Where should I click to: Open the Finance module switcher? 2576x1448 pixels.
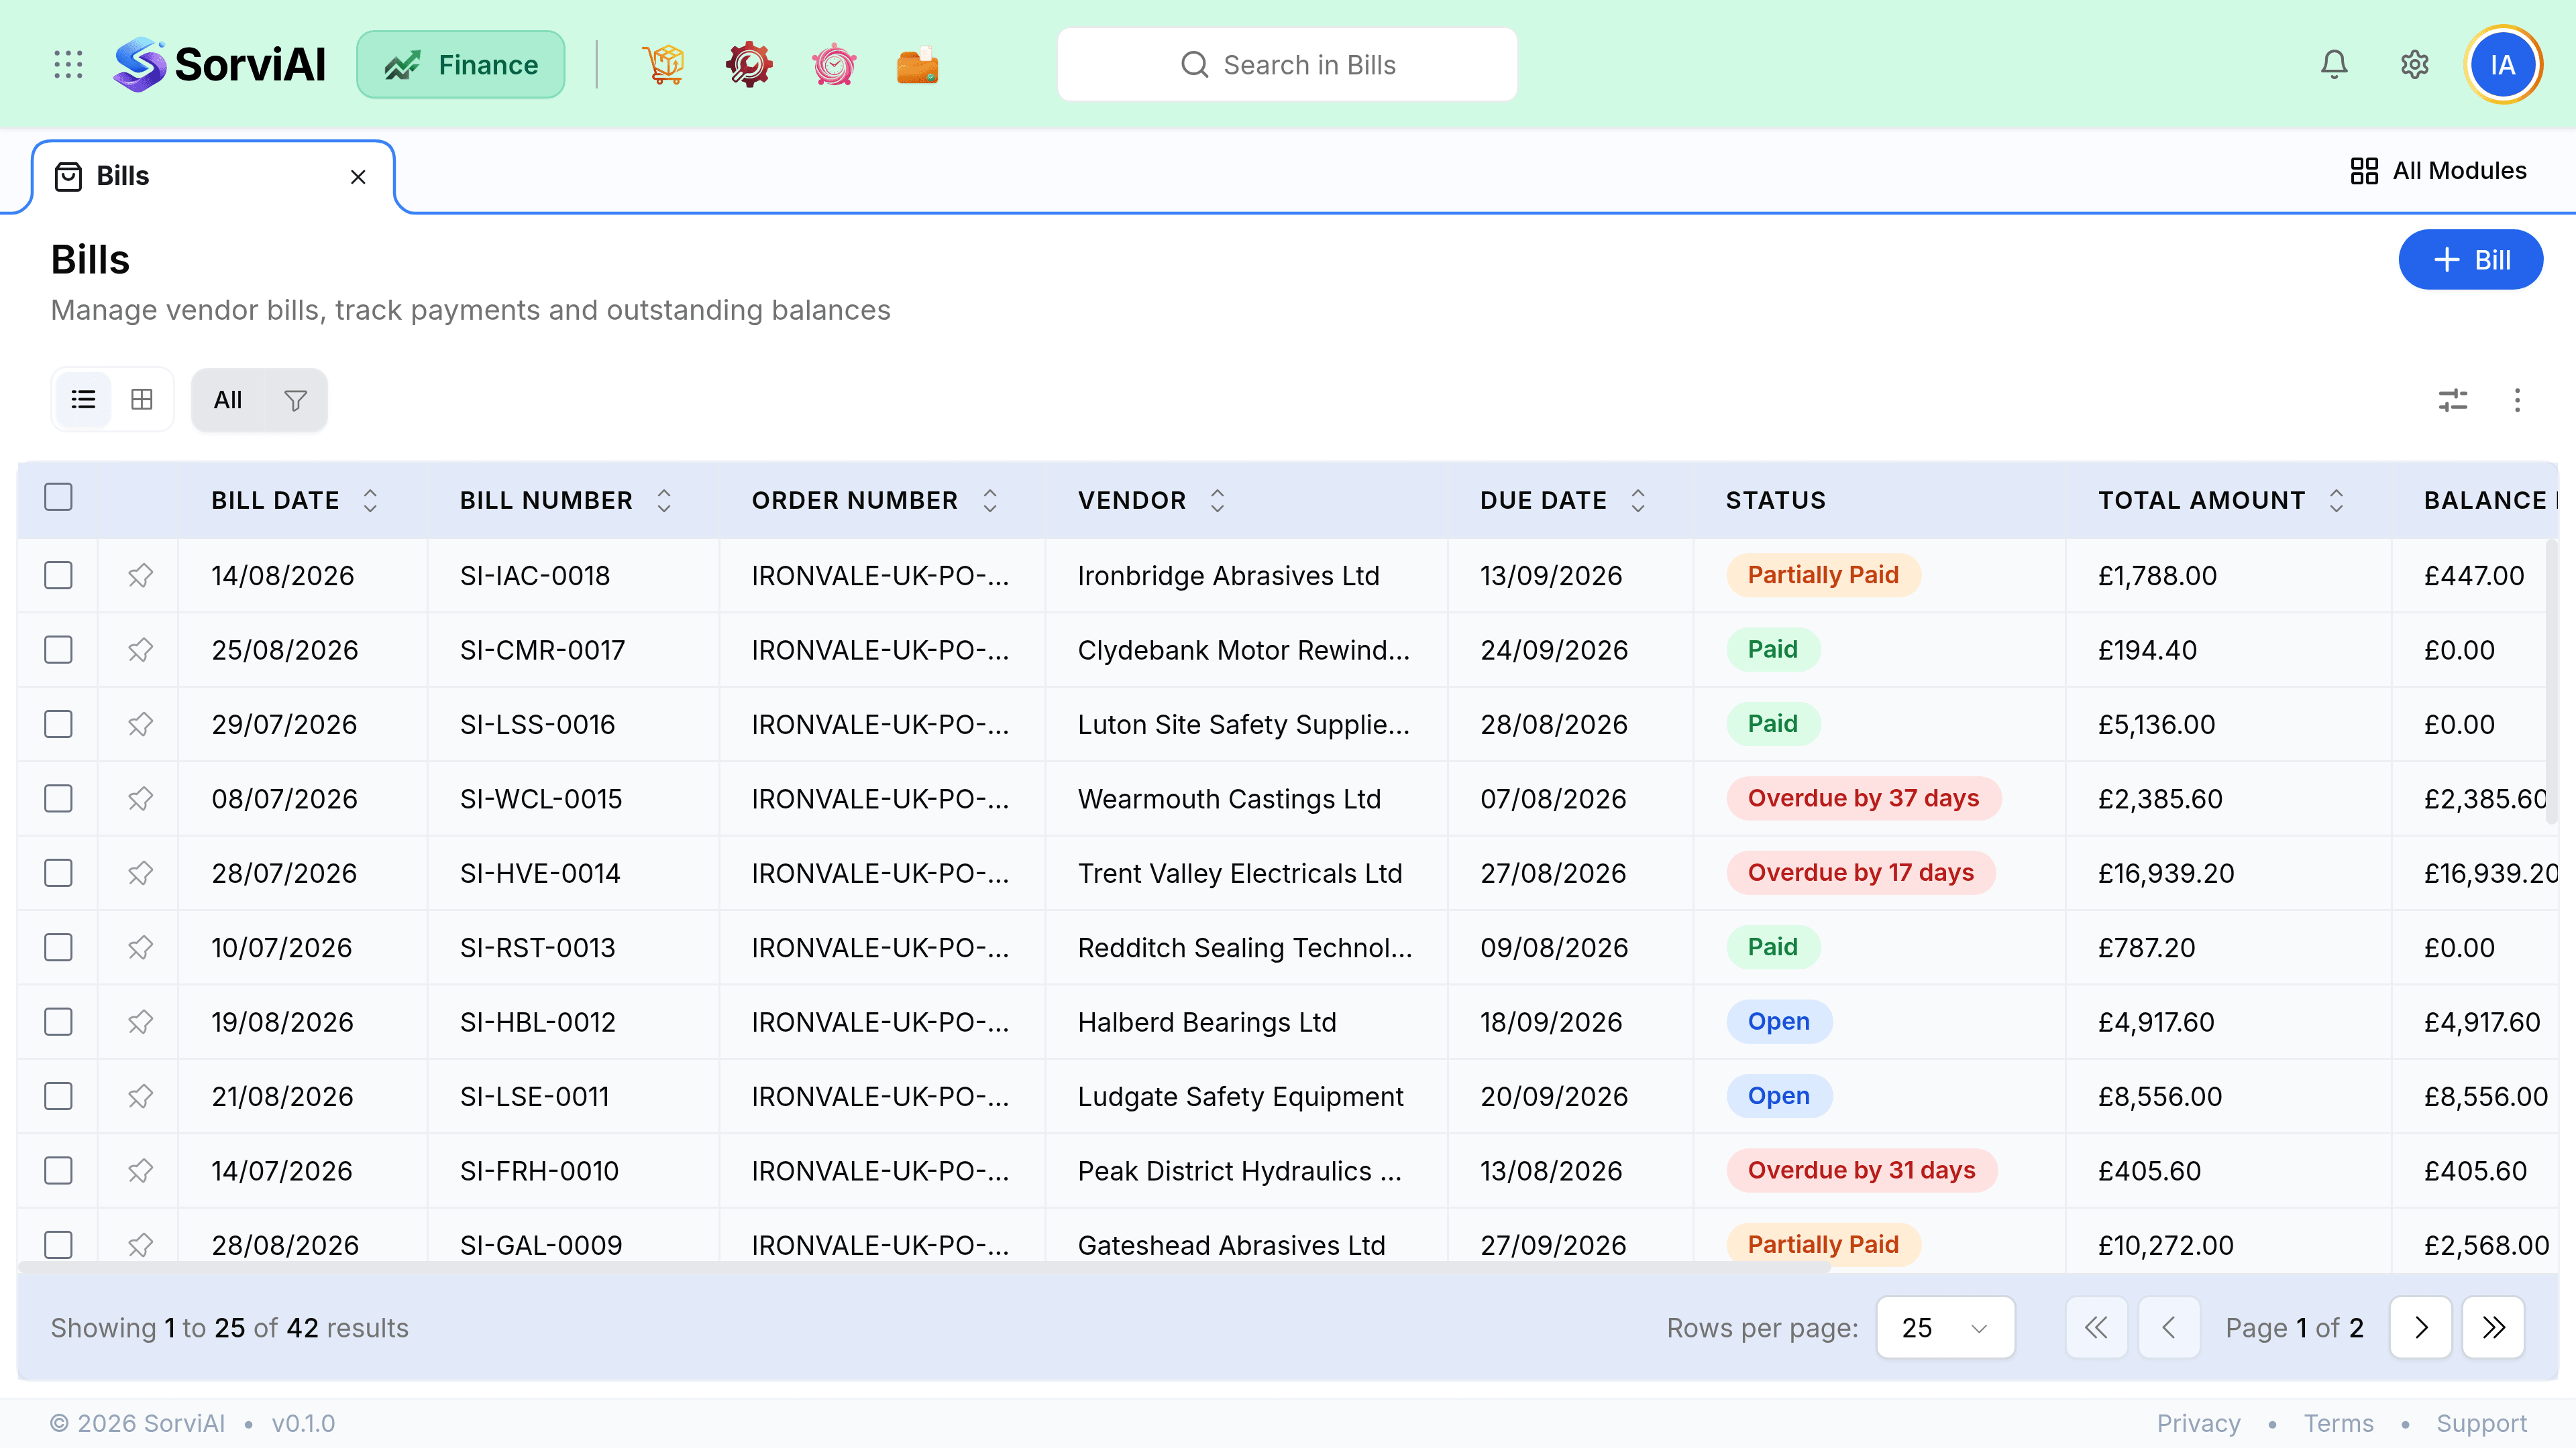pyautogui.click(x=461, y=65)
